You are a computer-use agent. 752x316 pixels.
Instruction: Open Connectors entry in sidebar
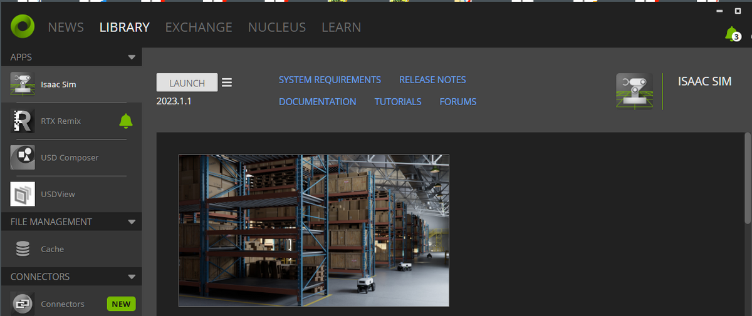[71, 304]
